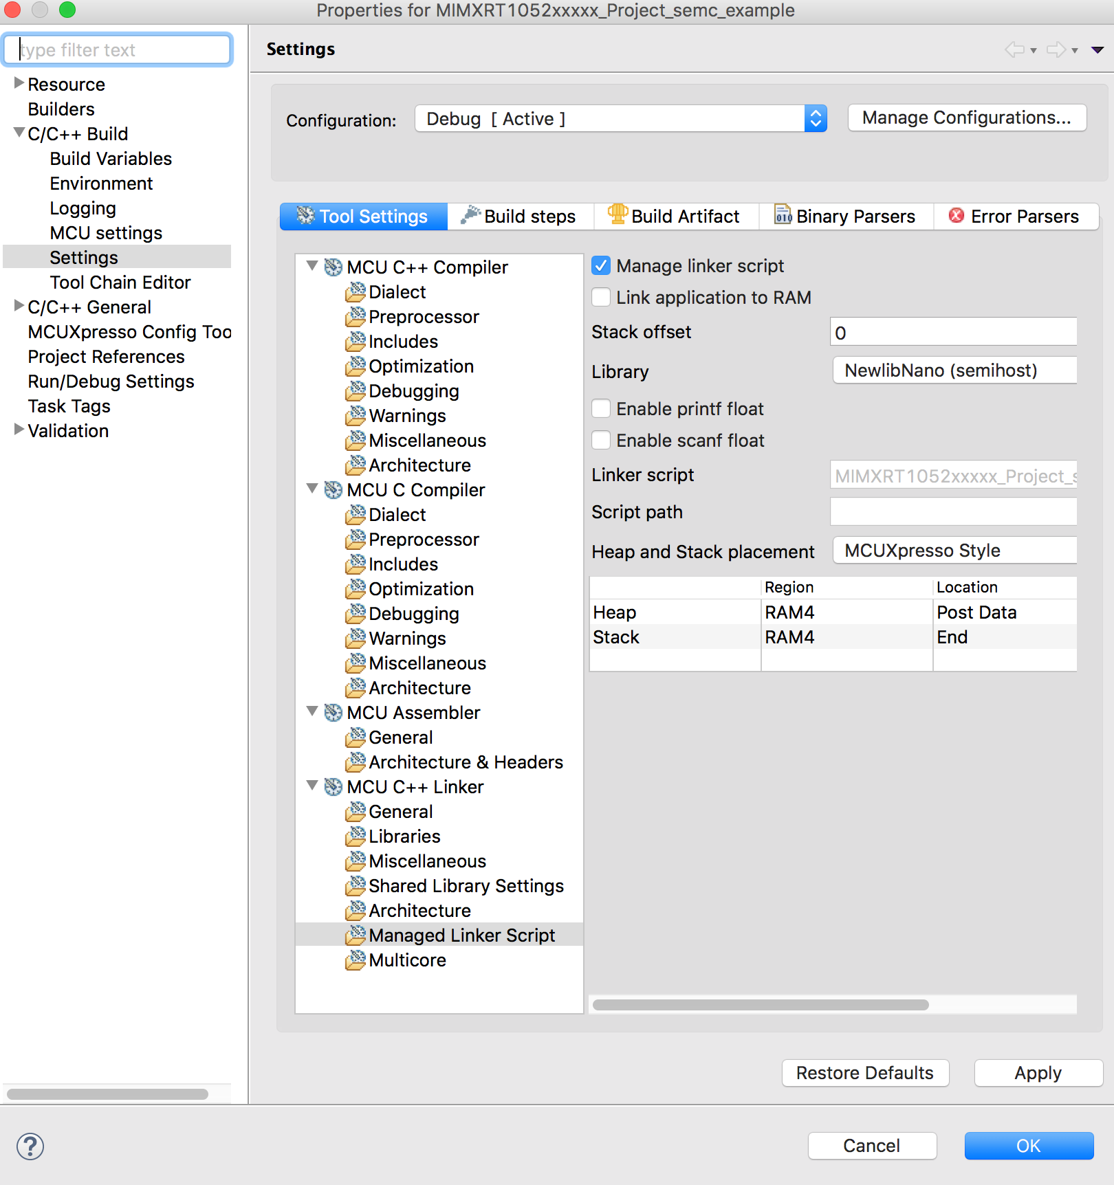Click Manage Configurations button
The width and height of the screenshot is (1114, 1185).
click(x=967, y=118)
